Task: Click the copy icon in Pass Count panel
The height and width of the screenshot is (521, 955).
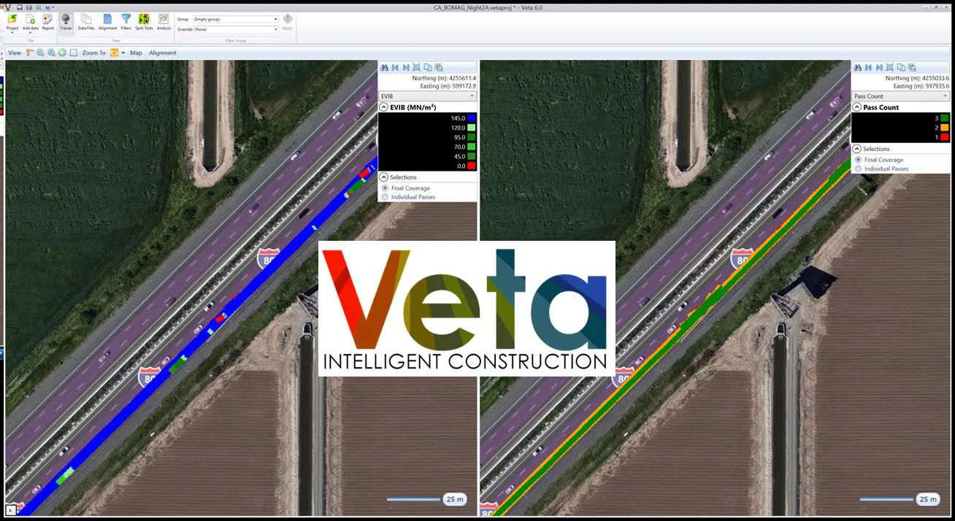Action: coord(901,67)
